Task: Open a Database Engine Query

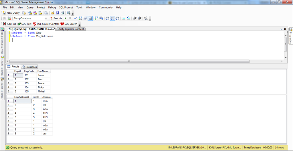Action: click(x=24, y=13)
